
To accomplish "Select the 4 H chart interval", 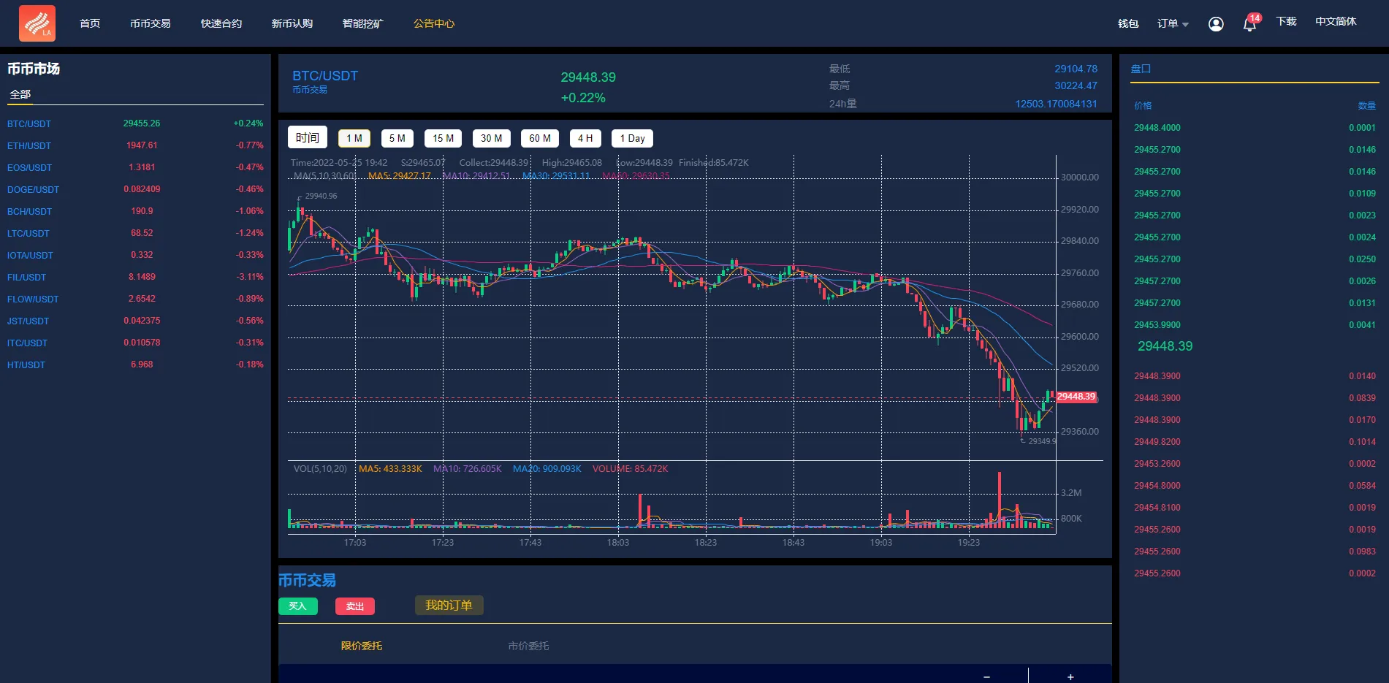I will click(585, 138).
